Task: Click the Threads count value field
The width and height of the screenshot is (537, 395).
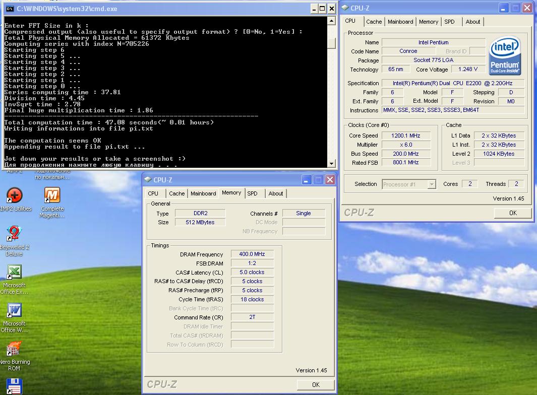Action: [516, 184]
